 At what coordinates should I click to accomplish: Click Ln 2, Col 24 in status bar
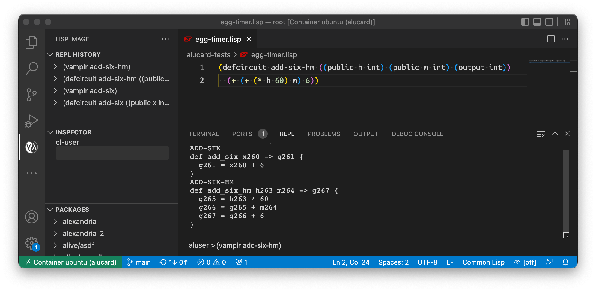tap(351, 262)
